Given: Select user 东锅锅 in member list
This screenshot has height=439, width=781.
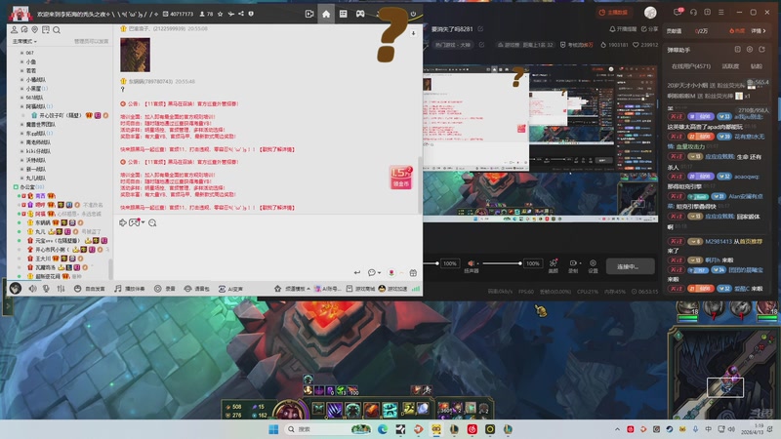Looking at the screenshot, I should (43, 223).
